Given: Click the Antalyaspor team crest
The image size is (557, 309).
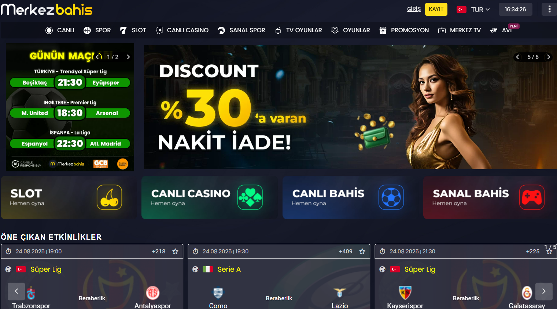Looking at the screenshot, I should (153, 293).
